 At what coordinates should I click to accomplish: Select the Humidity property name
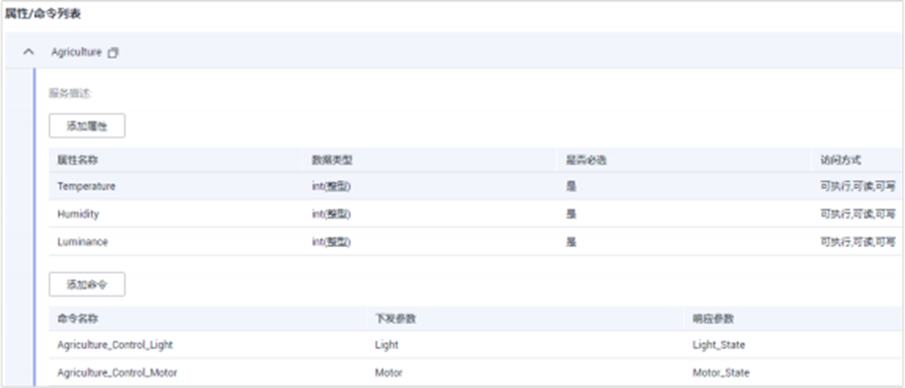coord(78,214)
